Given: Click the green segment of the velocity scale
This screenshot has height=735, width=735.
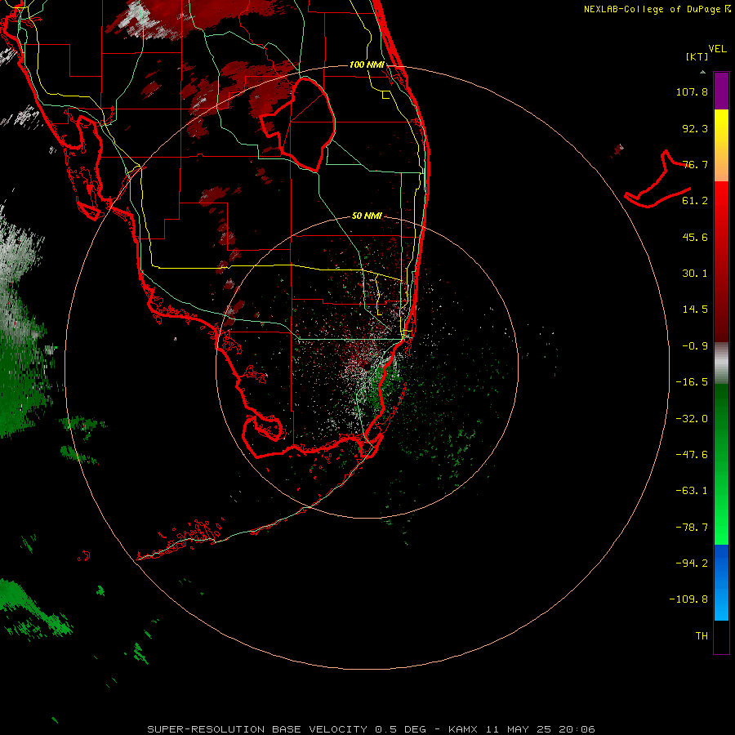Looking at the screenshot, I should coord(721,464).
